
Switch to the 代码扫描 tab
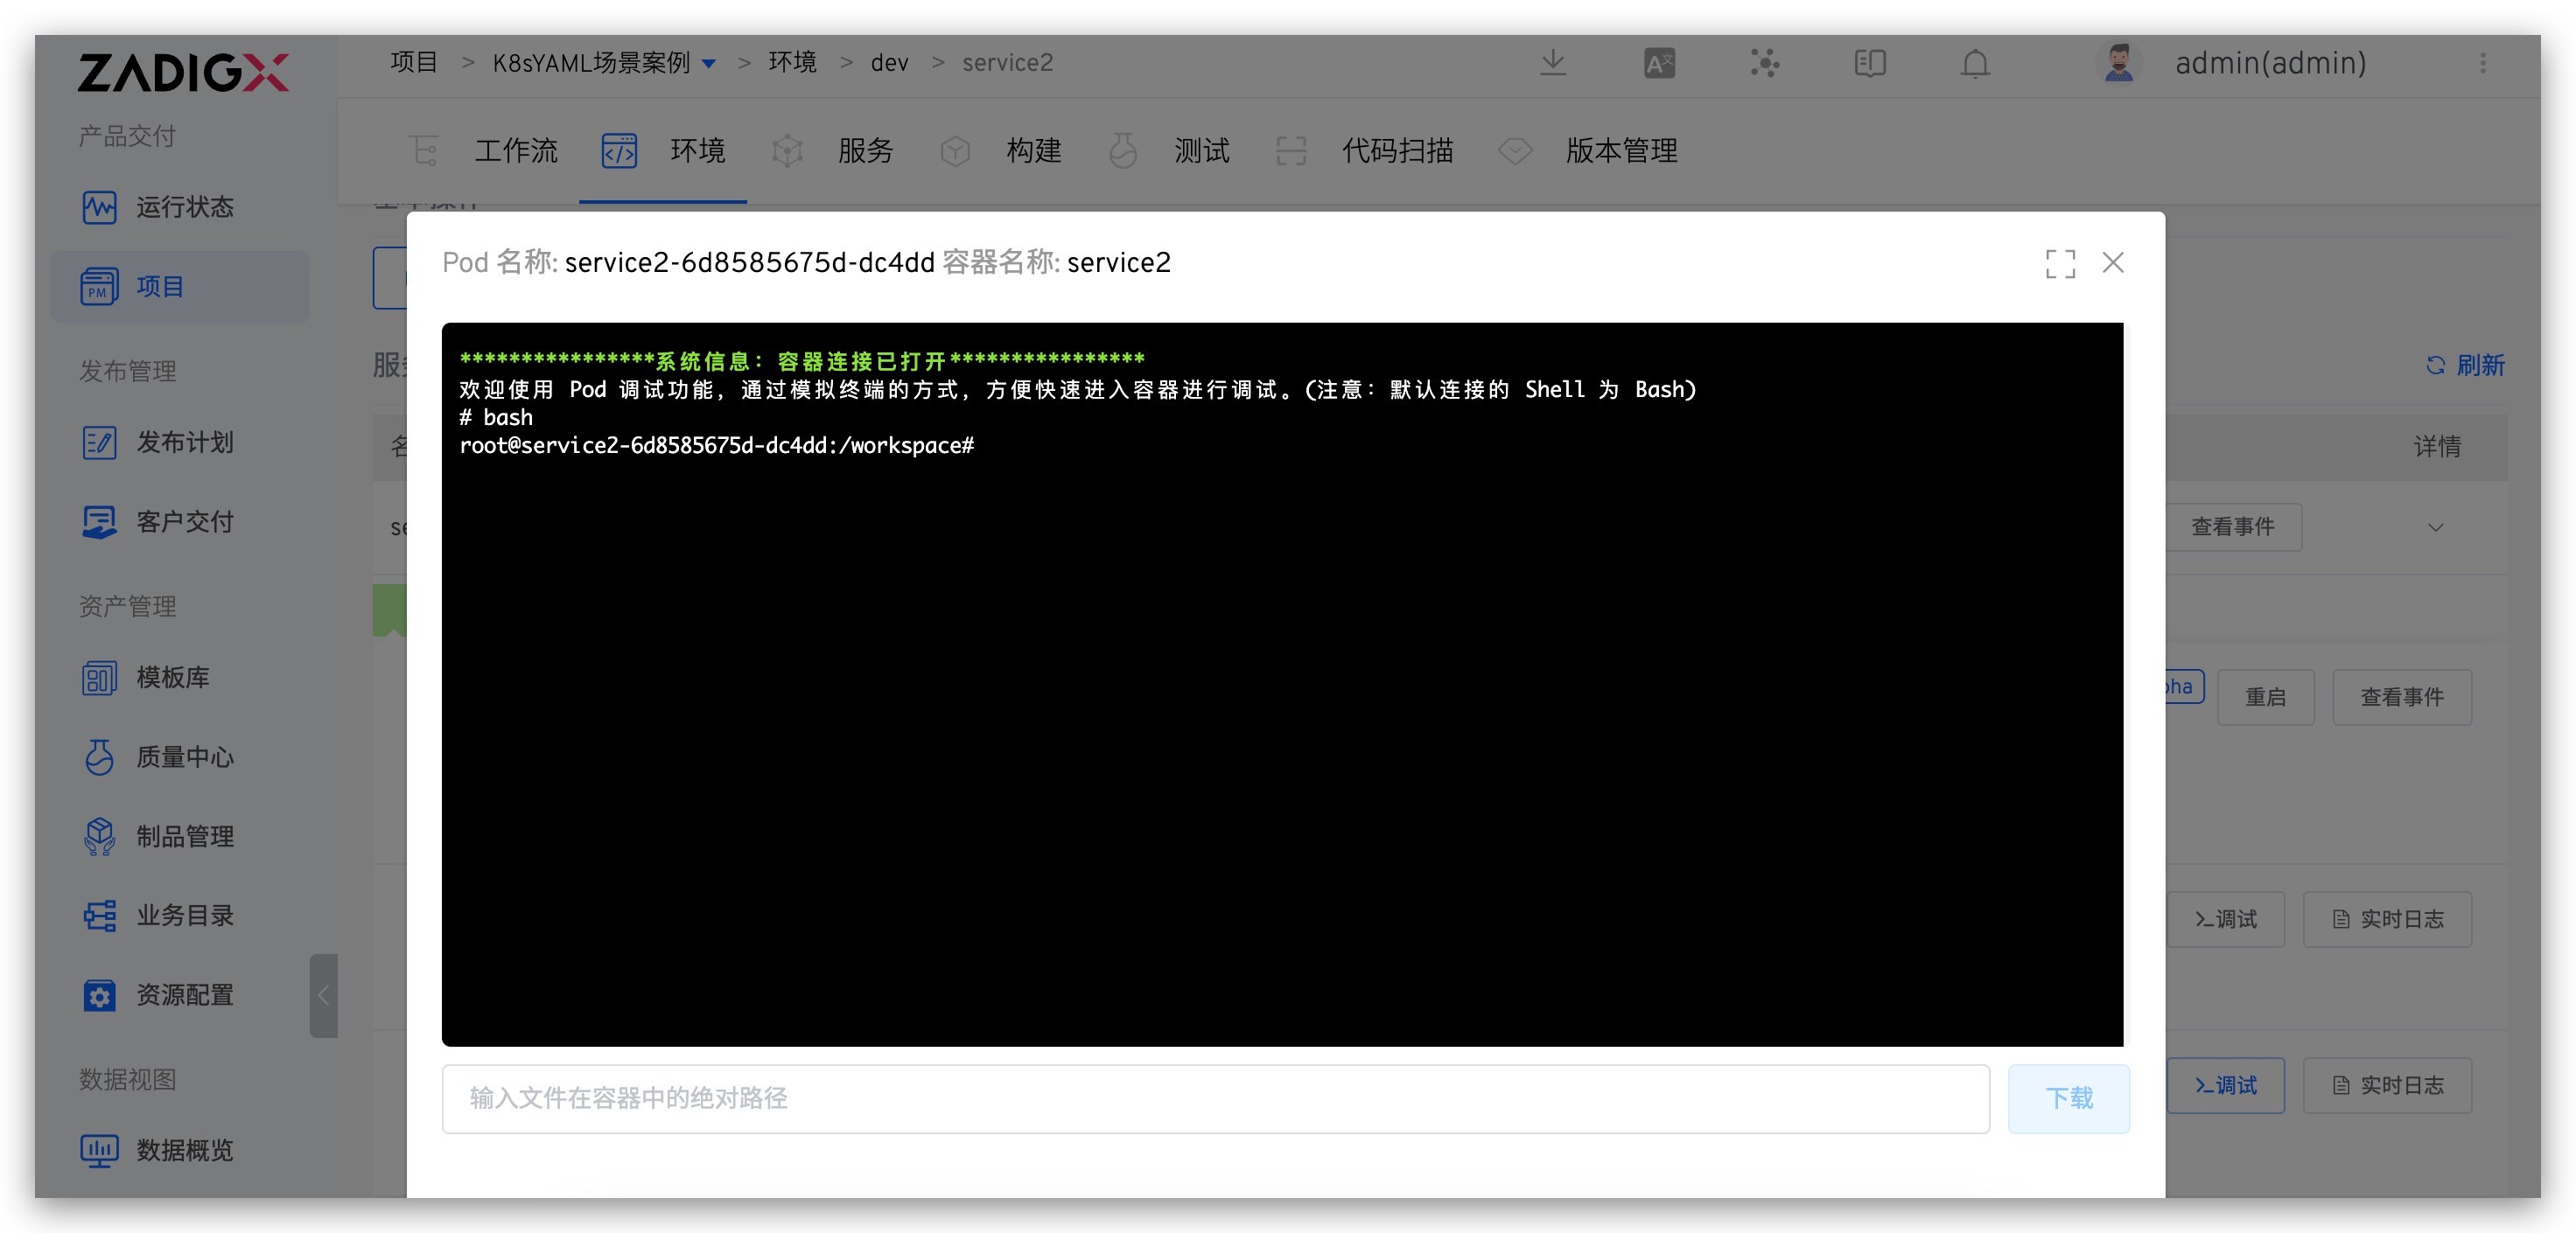point(1365,151)
